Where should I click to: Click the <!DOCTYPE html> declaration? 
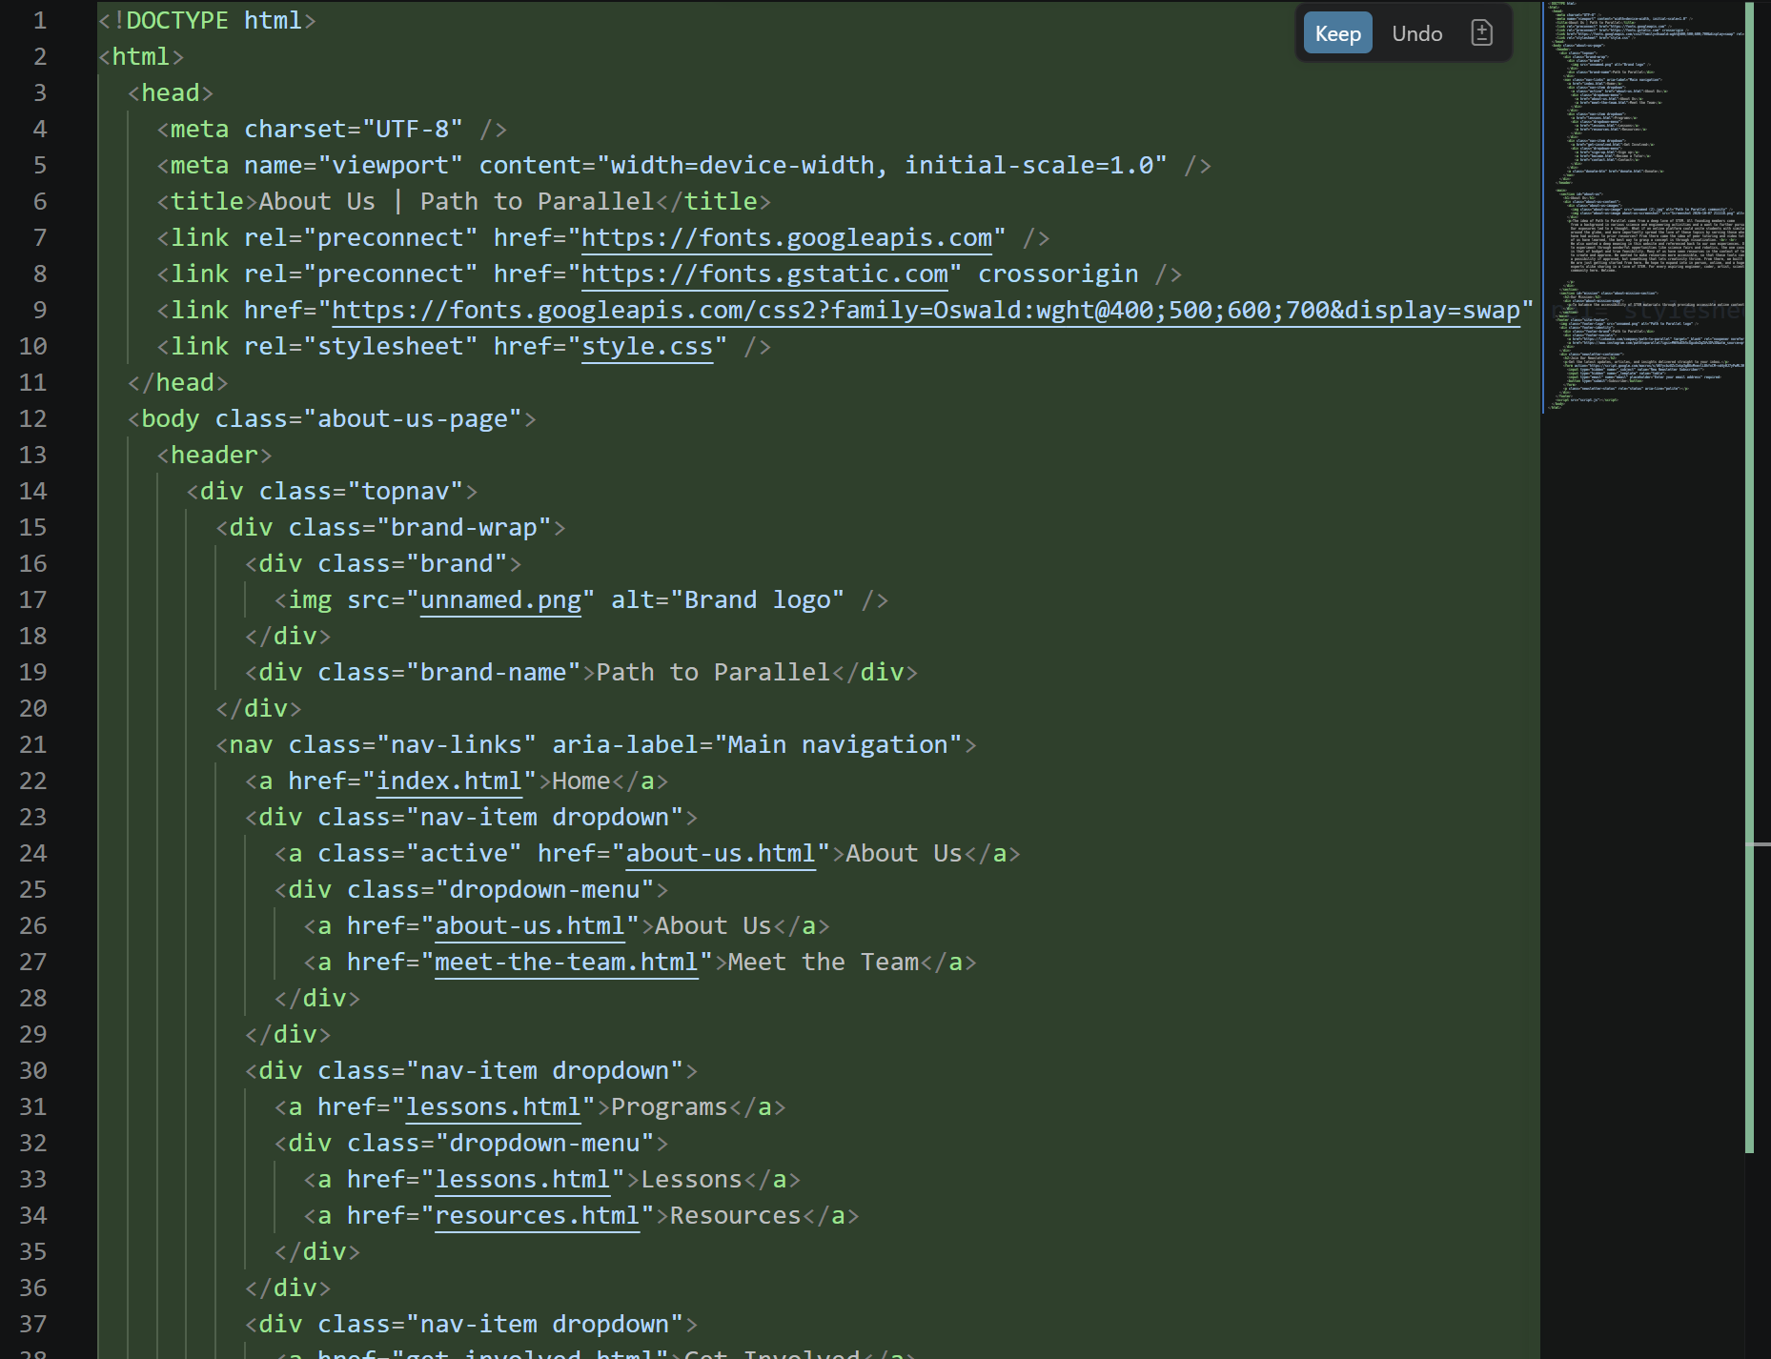pos(207,20)
